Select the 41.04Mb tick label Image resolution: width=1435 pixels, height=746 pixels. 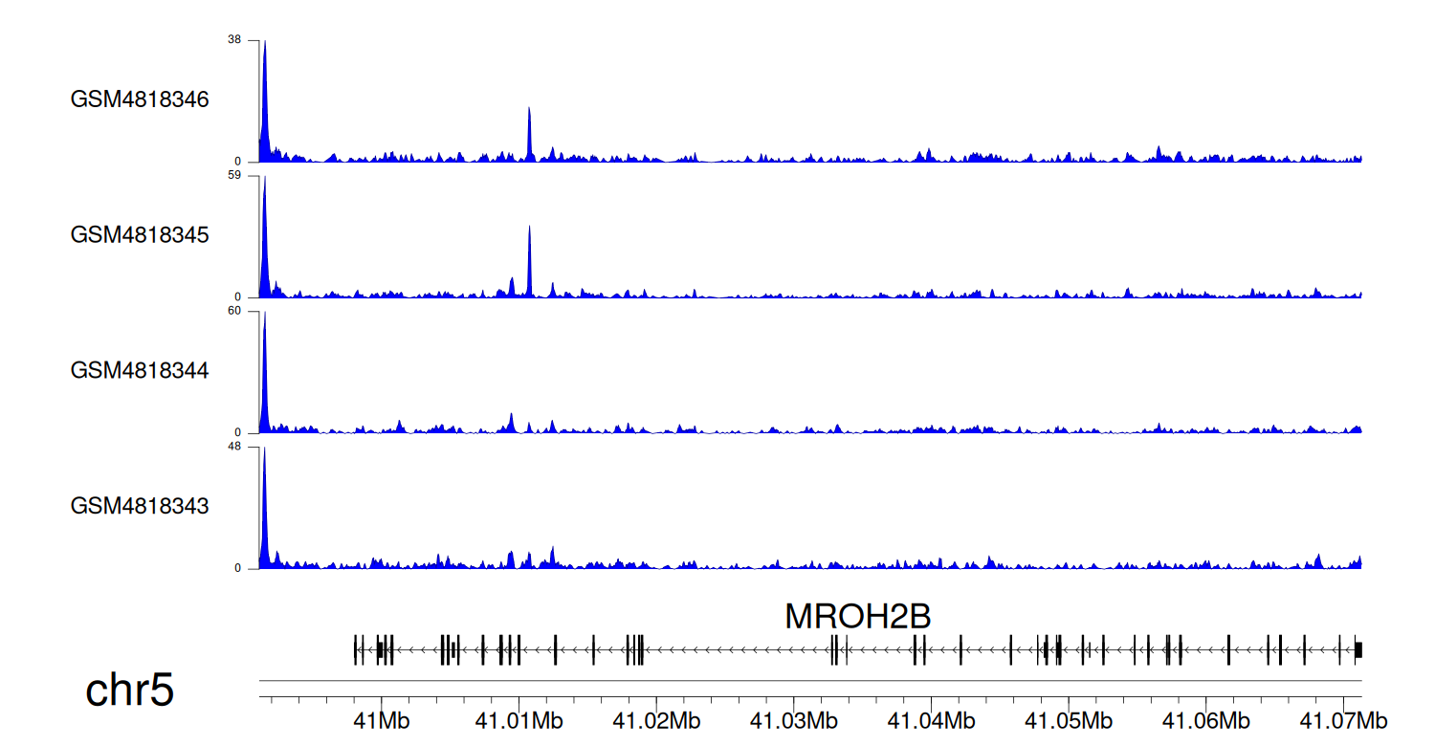pyautogui.click(x=929, y=720)
